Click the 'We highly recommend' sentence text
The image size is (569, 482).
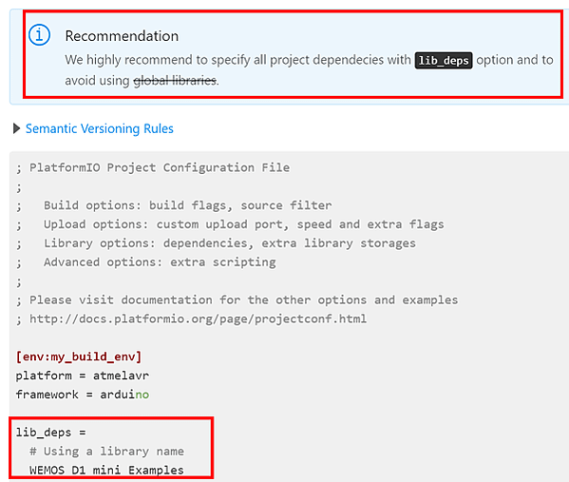[309, 70]
